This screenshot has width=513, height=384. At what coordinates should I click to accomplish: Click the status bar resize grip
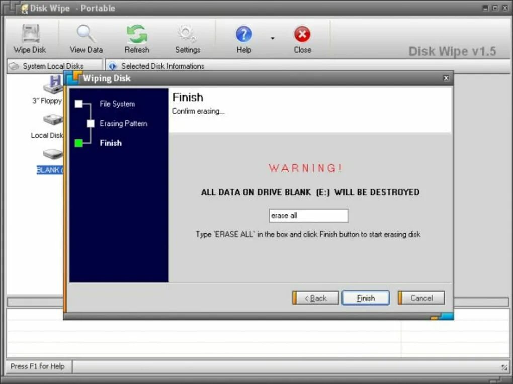[x=504, y=367]
